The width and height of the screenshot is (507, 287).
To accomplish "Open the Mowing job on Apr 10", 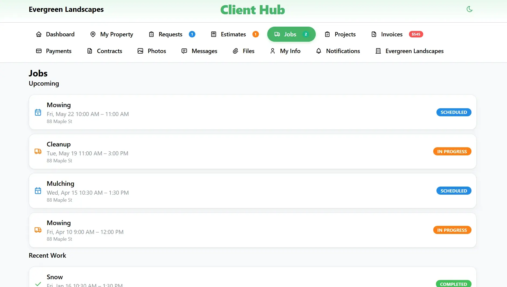I will tap(253, 230).
